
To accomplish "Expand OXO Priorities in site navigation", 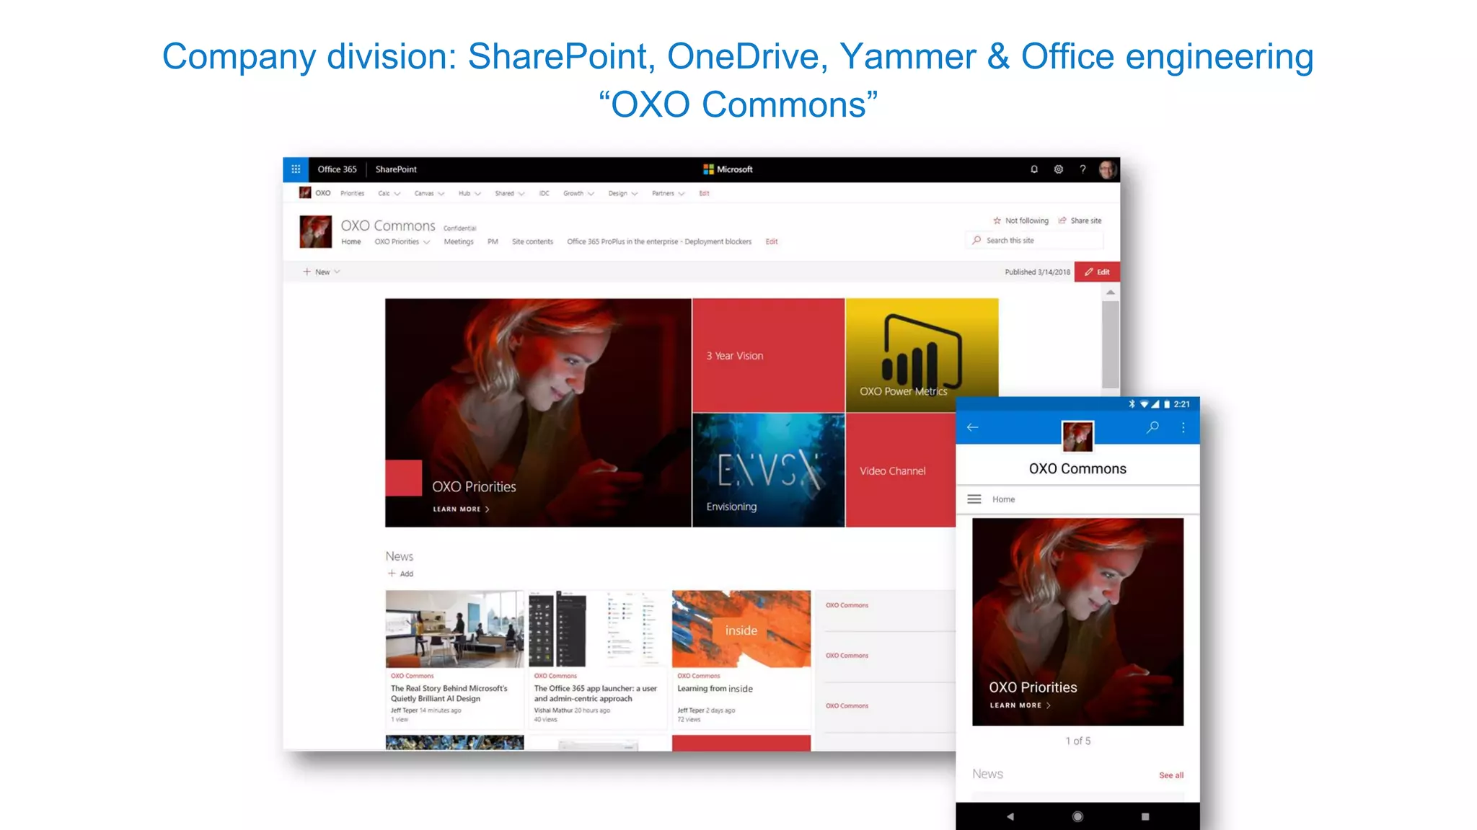I will [402, 241].
